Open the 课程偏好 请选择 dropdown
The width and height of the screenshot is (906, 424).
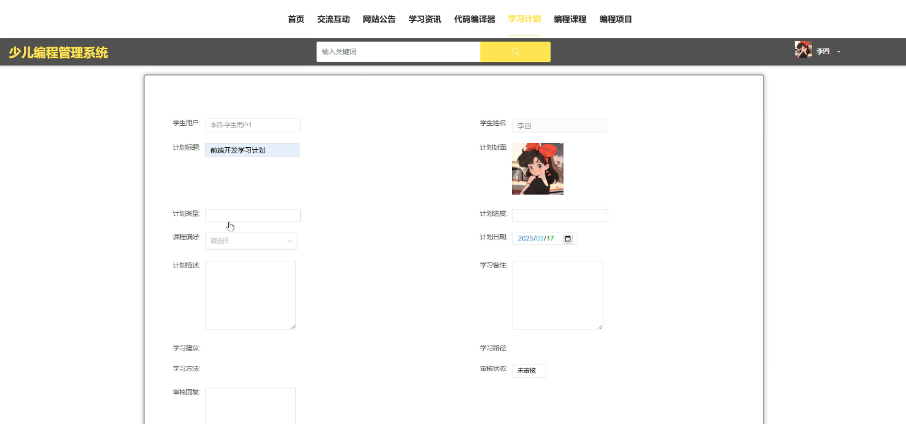pyautogui.click(x=251, y=241)
